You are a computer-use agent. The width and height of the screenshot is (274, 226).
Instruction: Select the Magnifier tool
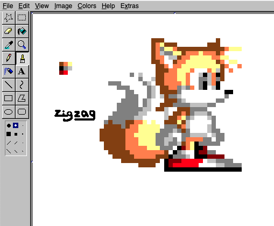pos(22,45)
